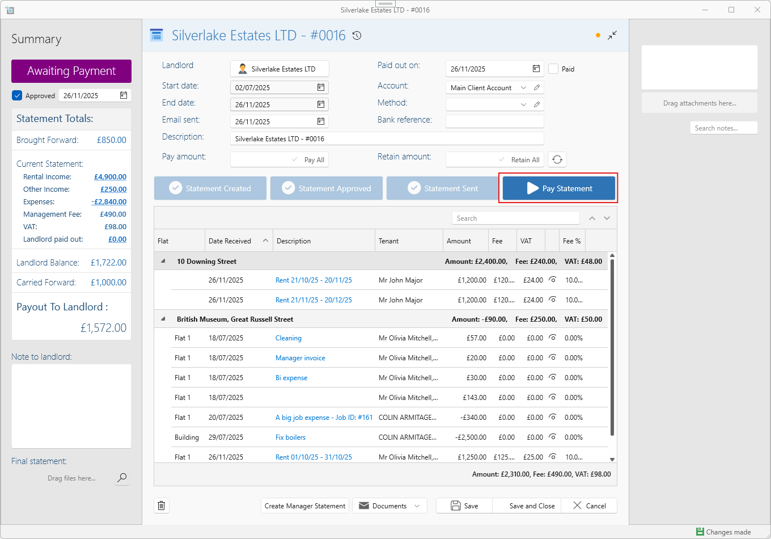This screenshot has height=539, width=771.
Task: Toggle the Approved checkbox
Action: click(17, 95)
